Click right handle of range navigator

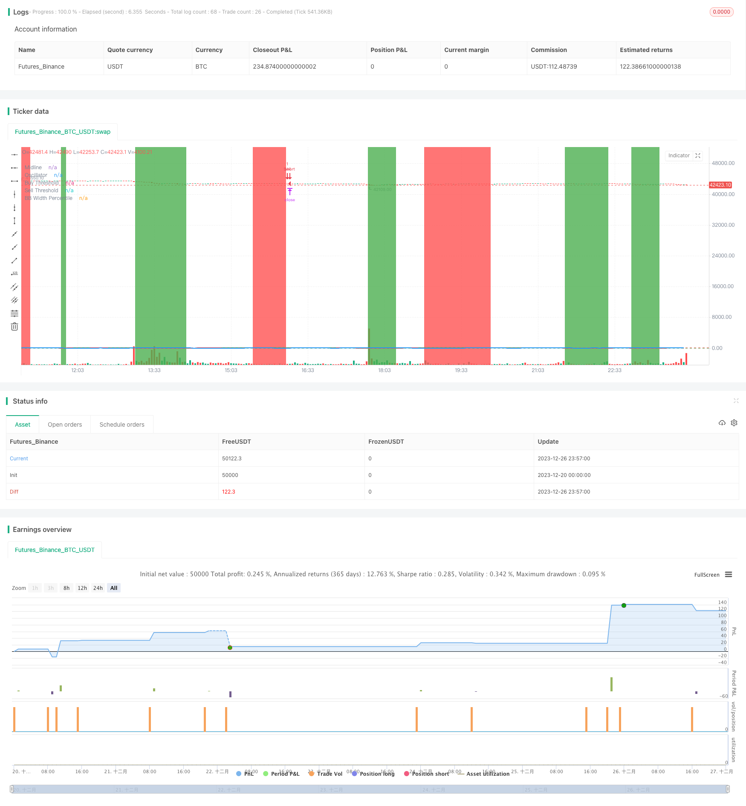[x=729, y=789]
